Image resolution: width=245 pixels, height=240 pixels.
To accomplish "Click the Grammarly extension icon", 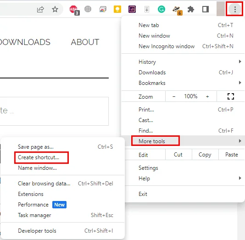I will (161, 9).
